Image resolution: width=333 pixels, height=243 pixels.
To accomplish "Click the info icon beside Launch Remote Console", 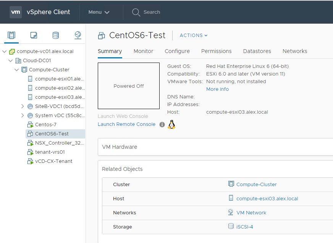I will [162, 124].
